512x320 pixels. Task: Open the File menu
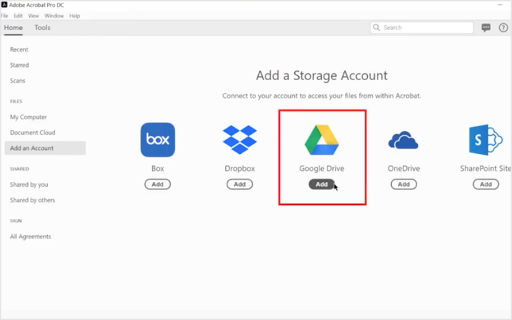click(x=5, y=16)
